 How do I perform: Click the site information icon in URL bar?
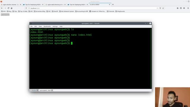[29, 8]
